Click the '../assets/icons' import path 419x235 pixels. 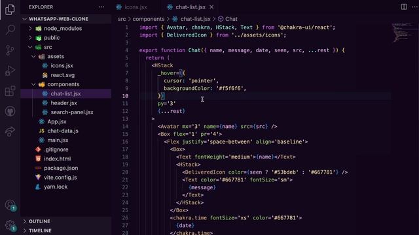[257, 35]
